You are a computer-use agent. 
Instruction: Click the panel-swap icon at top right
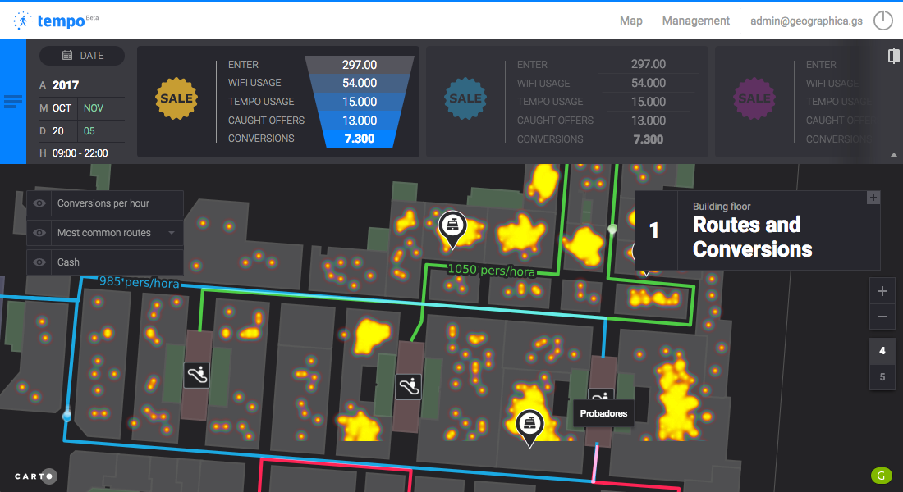892,55
